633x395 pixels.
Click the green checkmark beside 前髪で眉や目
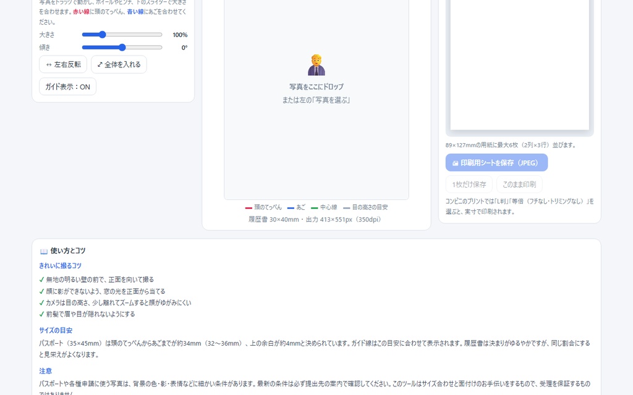[x=41, y=314]
